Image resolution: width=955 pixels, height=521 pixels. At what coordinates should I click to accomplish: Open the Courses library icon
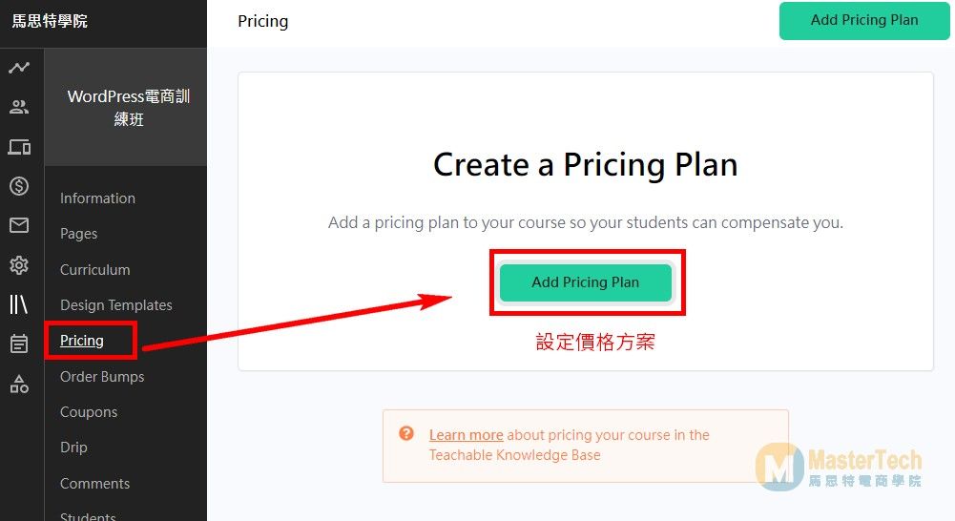click(x=19, y=304)
